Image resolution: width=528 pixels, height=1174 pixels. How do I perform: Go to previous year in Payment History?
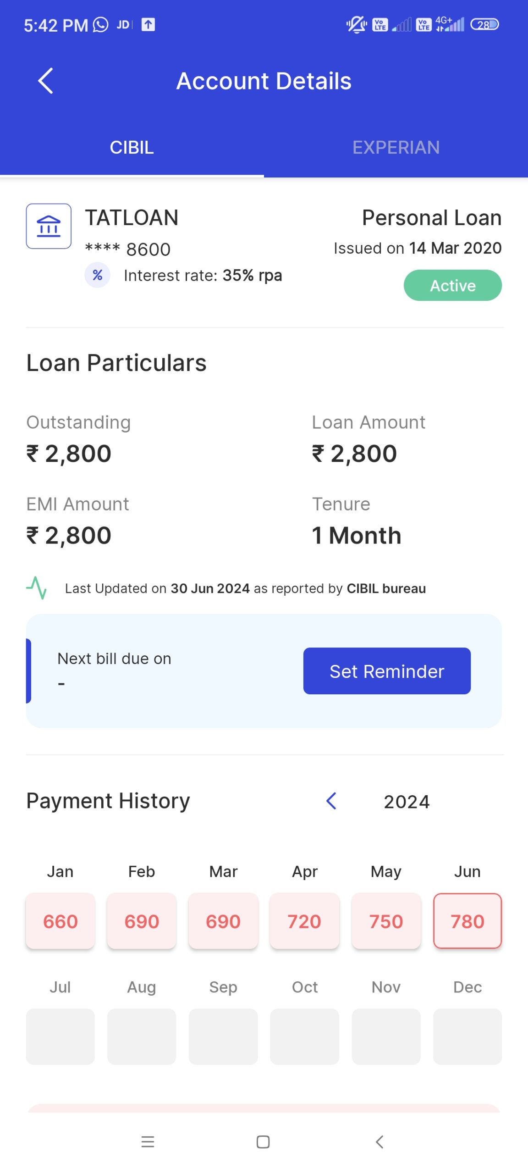click(x=331, y=801)
